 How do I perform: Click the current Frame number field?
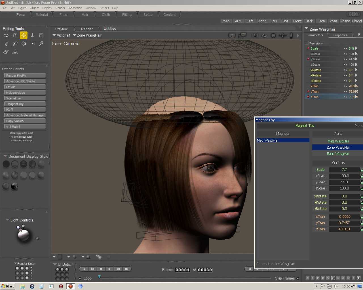point(182,270)
